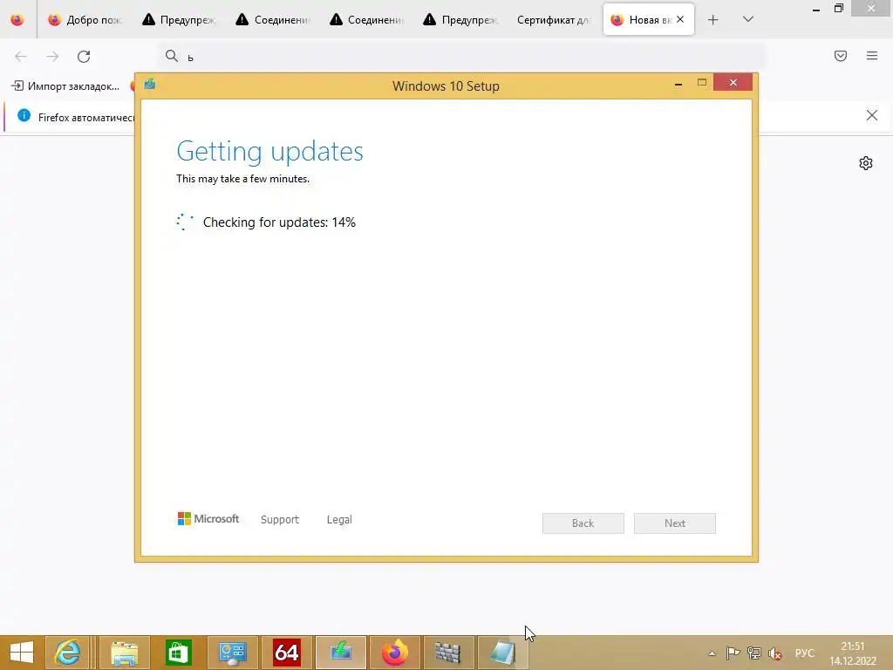Switch to Добро пож... tab
This screenshot has height=670, width=893.
coord(85,20)
